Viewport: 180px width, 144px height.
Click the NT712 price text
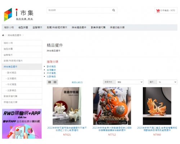pos(112,135)
